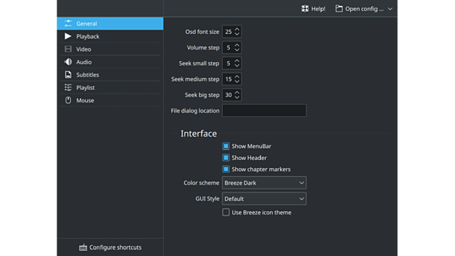Screen dimensions: 455x256
Task: Expand the Open config chevron arrow
Action: coord(390,9)
